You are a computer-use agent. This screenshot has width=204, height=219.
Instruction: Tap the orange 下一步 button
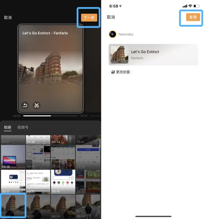tap(89, 18)
